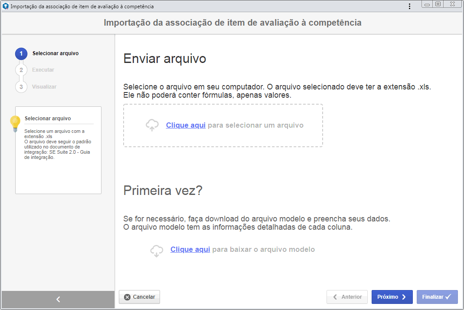Go back with the Anterior button
The image size is (464, 310).
[347, 297]
